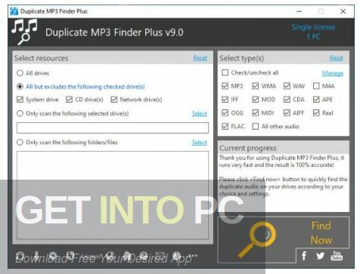The width and height of the screenshot is (360, 274).
Task: Open the Manage file types link
Action: (x=333, y=73)
